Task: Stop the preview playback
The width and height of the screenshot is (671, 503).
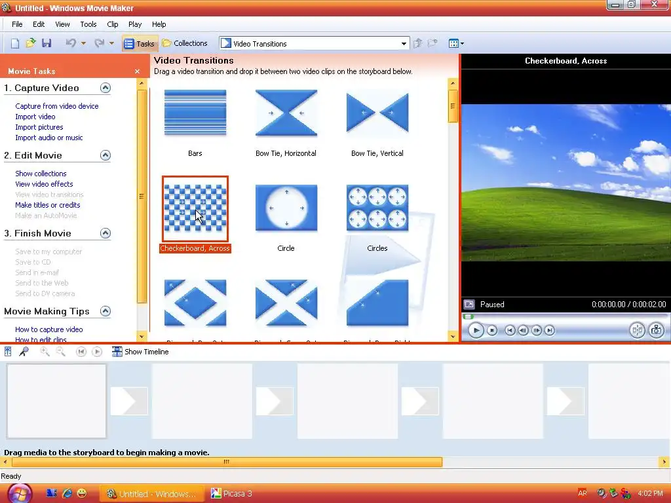Action: pyautogui.click(x=492, y=330)
